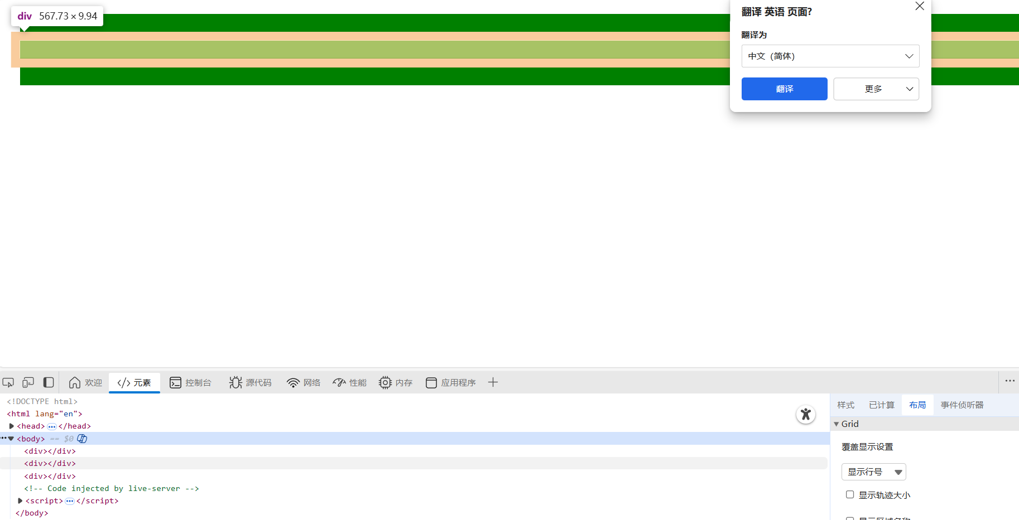Open the 控制台 console tab
Image resolution: width=1019 pixels, height=520 pixels.
tap(191, 383)
